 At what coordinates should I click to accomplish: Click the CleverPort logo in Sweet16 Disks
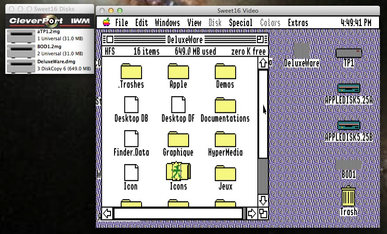pyautogui.click(x=36, y=21)
